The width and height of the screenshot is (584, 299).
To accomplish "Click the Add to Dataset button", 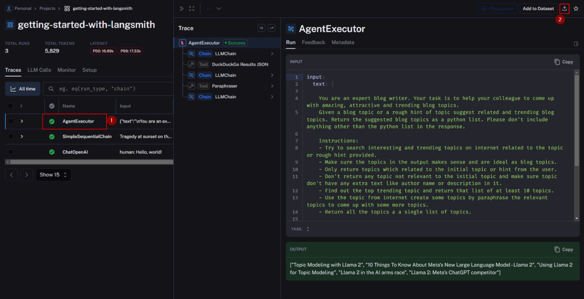I will pyautogui.click(x=538, y=8).
